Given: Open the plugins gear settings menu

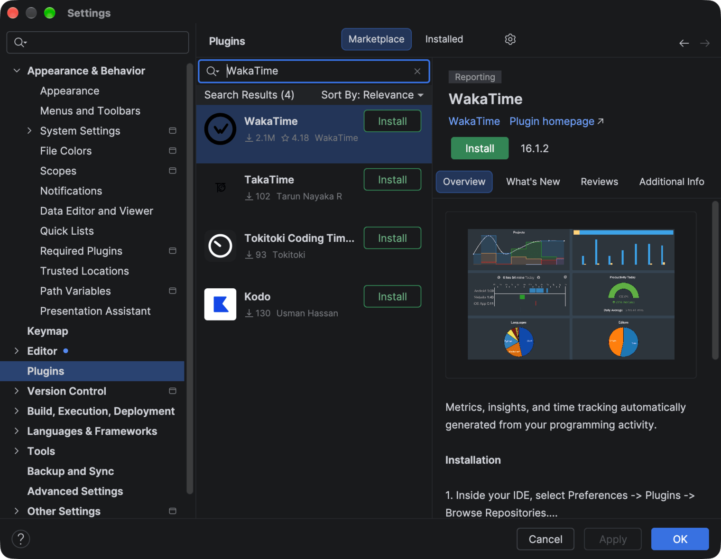Looking at the screenshot, I should point(510,39).
